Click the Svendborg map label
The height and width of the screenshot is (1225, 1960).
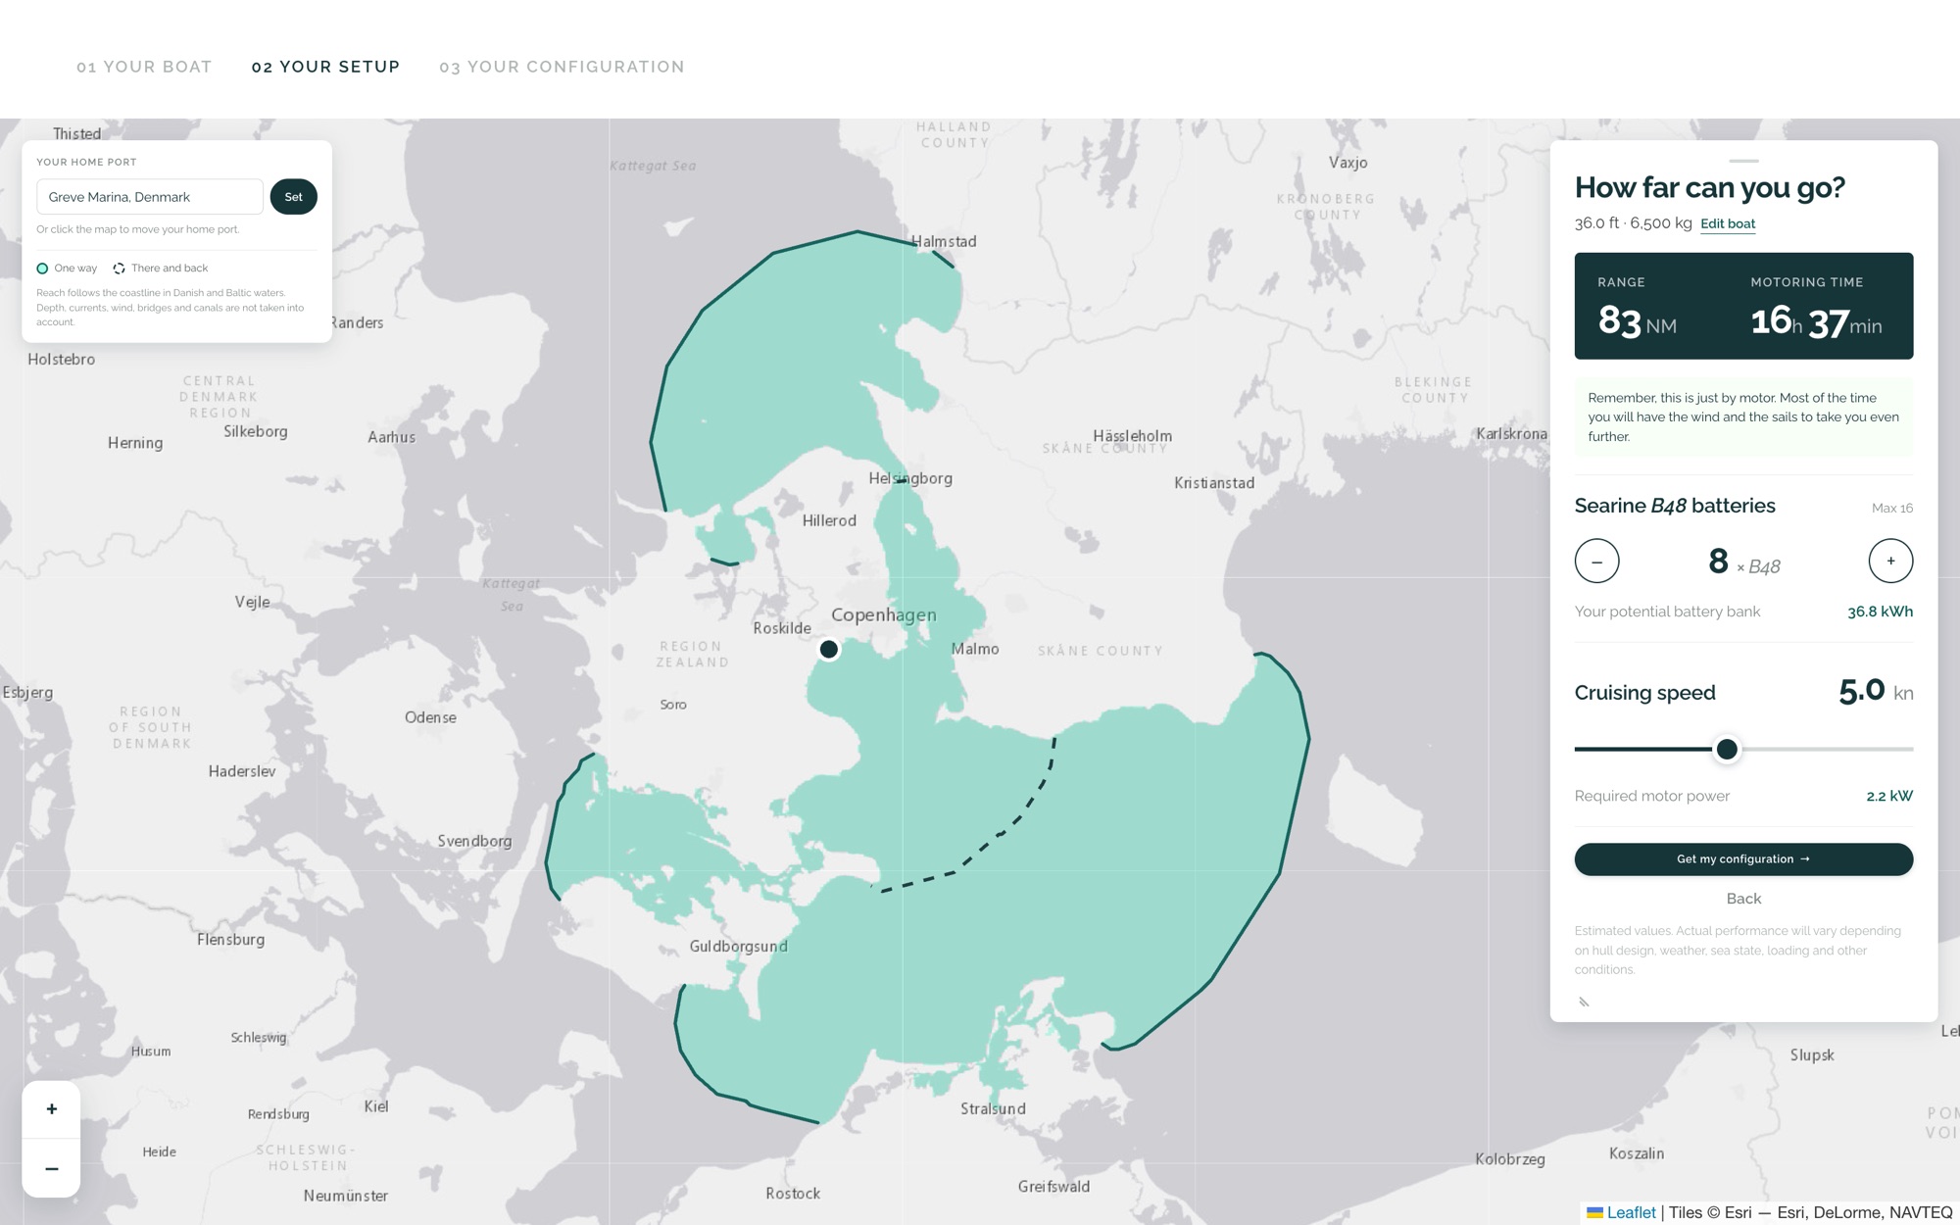coord(474,841)
